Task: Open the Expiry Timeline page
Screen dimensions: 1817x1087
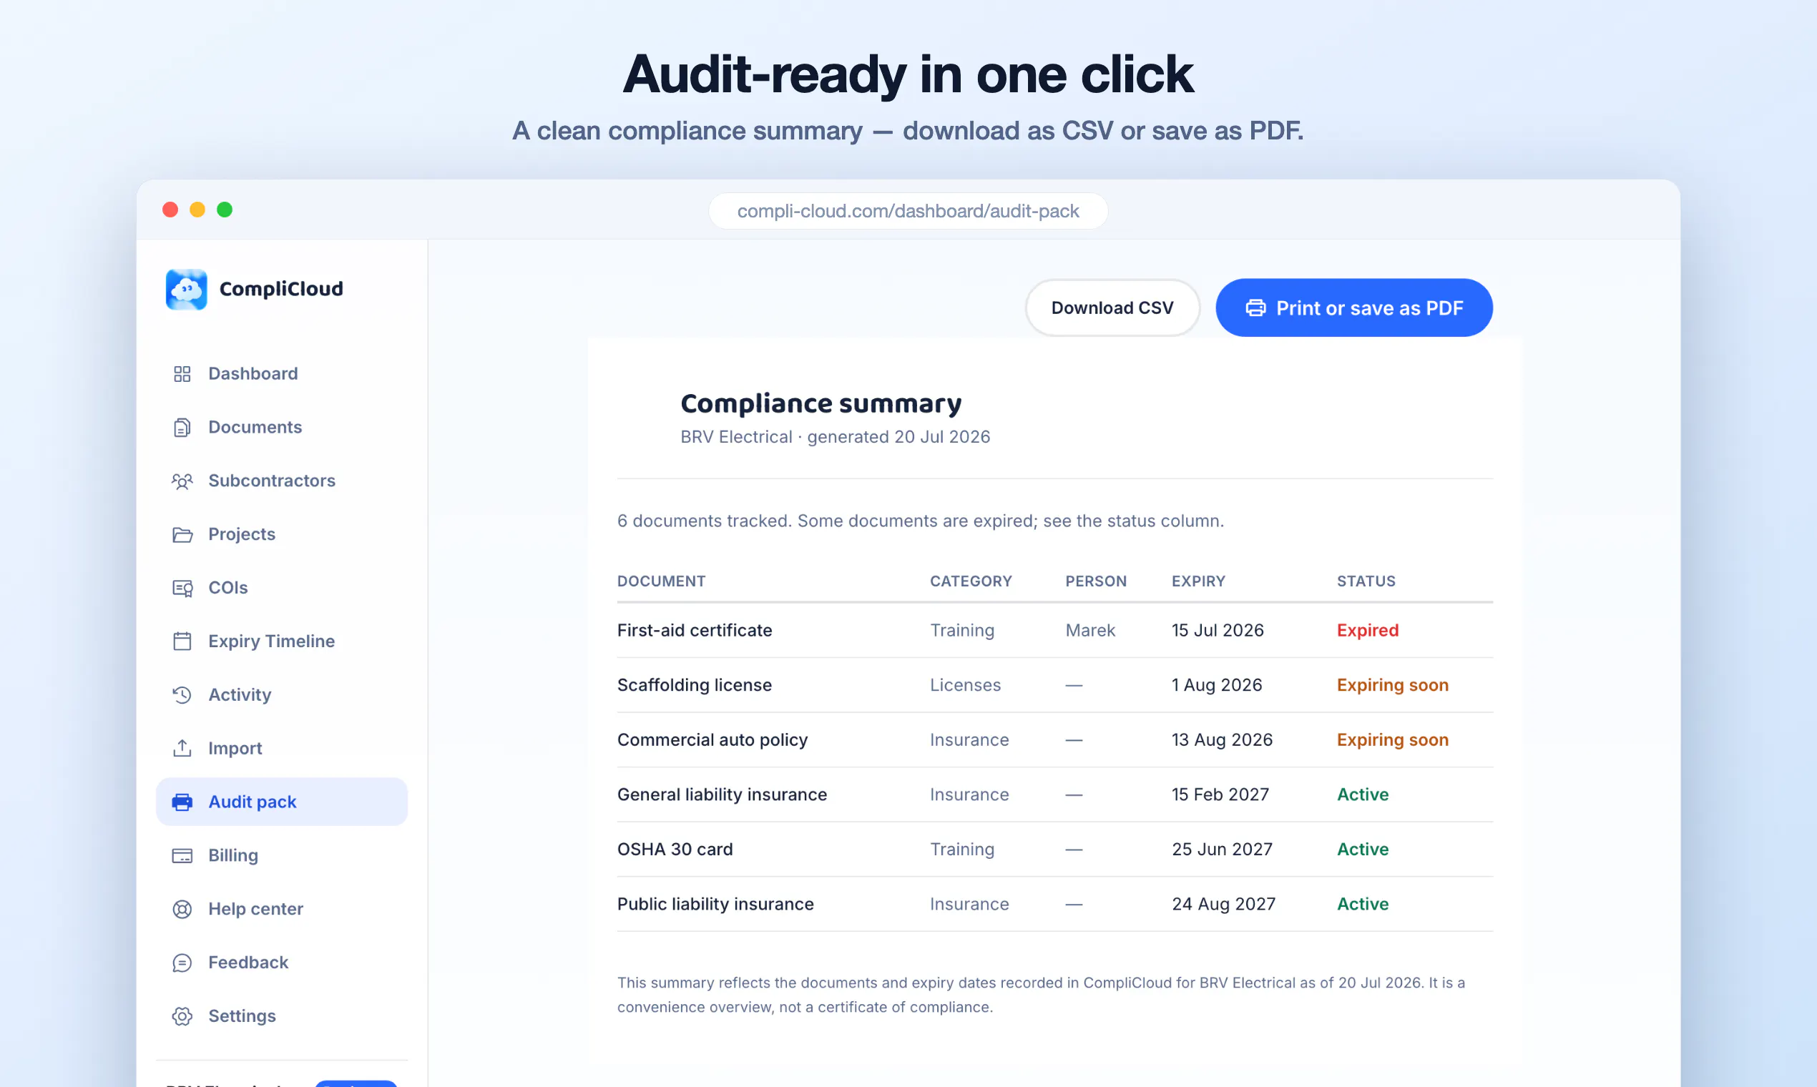Action: (x=281, y=641)
